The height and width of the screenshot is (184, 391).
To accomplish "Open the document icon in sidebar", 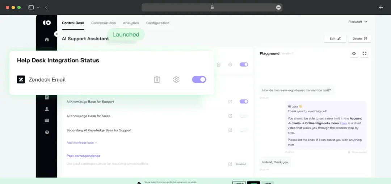I will coord(47,97).
